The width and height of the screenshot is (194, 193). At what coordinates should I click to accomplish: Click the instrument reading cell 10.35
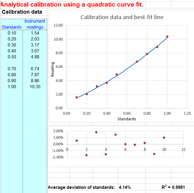[35, 87]
